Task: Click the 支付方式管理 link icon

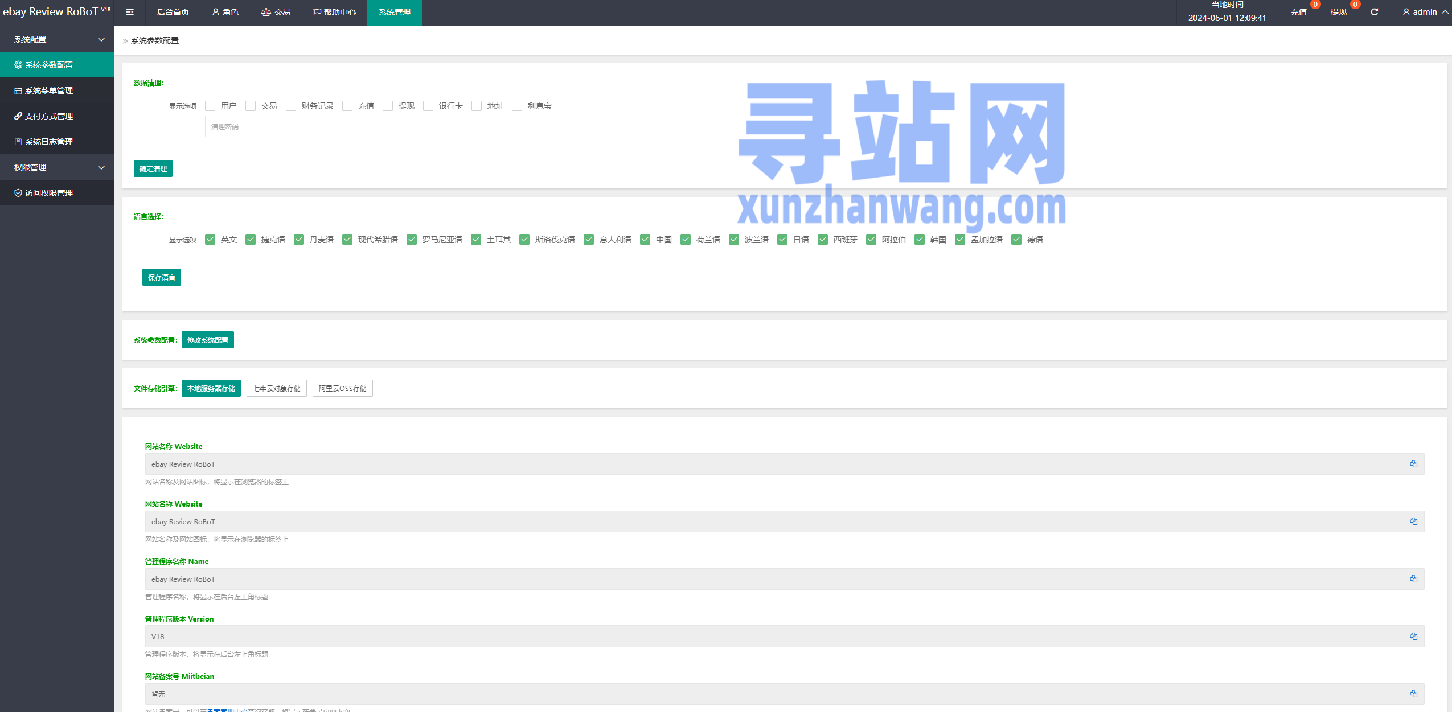Action: point(18,116)
